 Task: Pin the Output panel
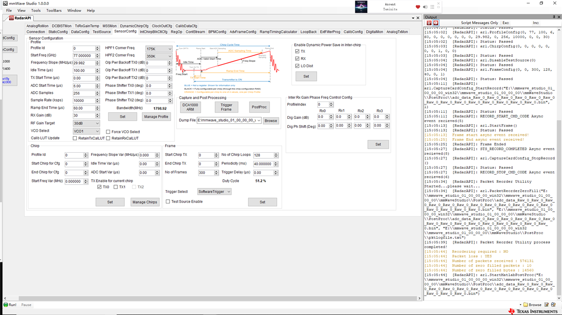coord(555,17)
